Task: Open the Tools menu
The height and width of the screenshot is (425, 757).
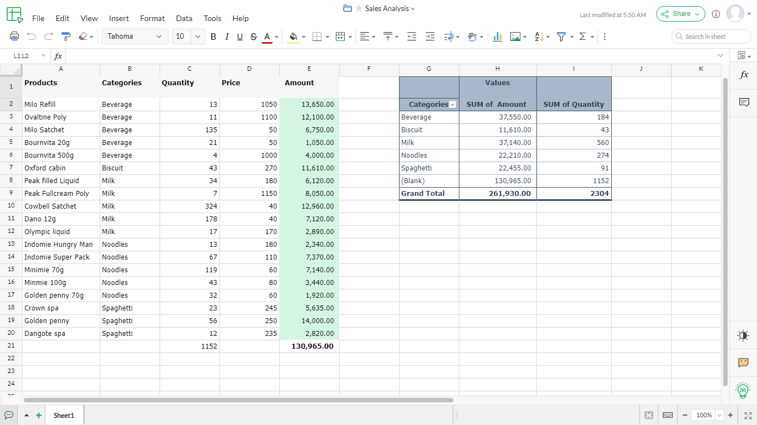Action: point(212,18)
